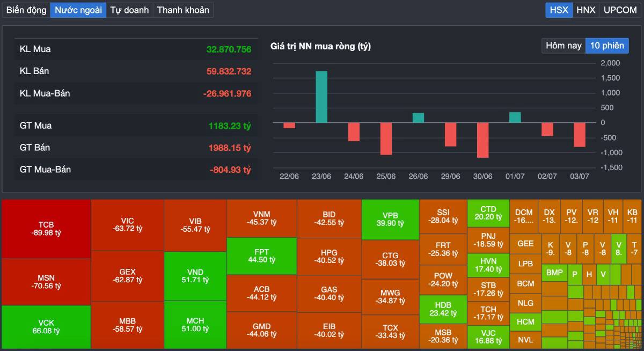Click the green VND 51.71 tỷ tile

click(x=195, y=276)
